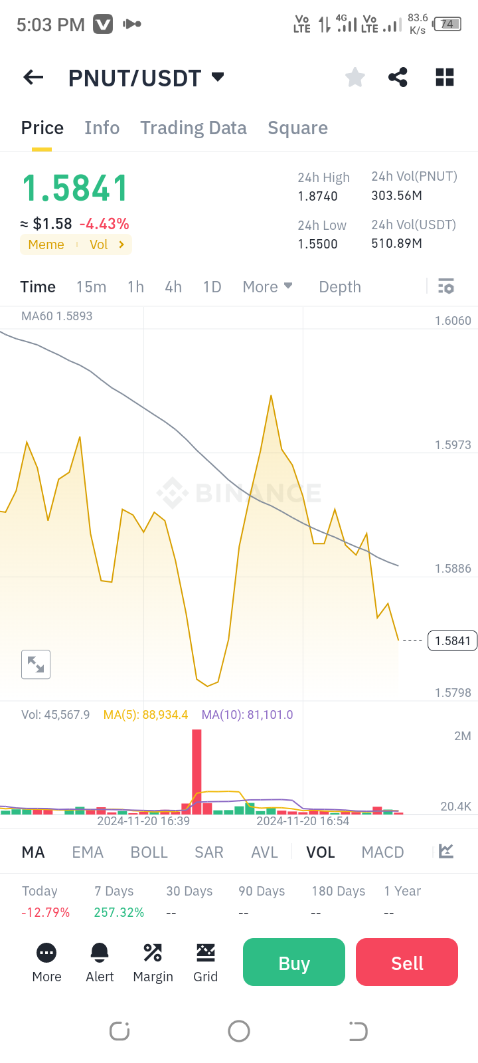Switch to the Trading Data tab
Image resolution: width=478 pixels, height=1063 pixels.
coord(193,128)
